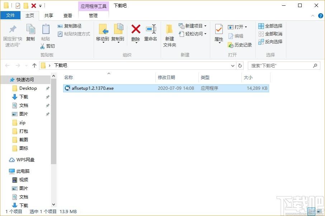Click the Back navigation arrow
325x216 pixels.
[7, 65]
